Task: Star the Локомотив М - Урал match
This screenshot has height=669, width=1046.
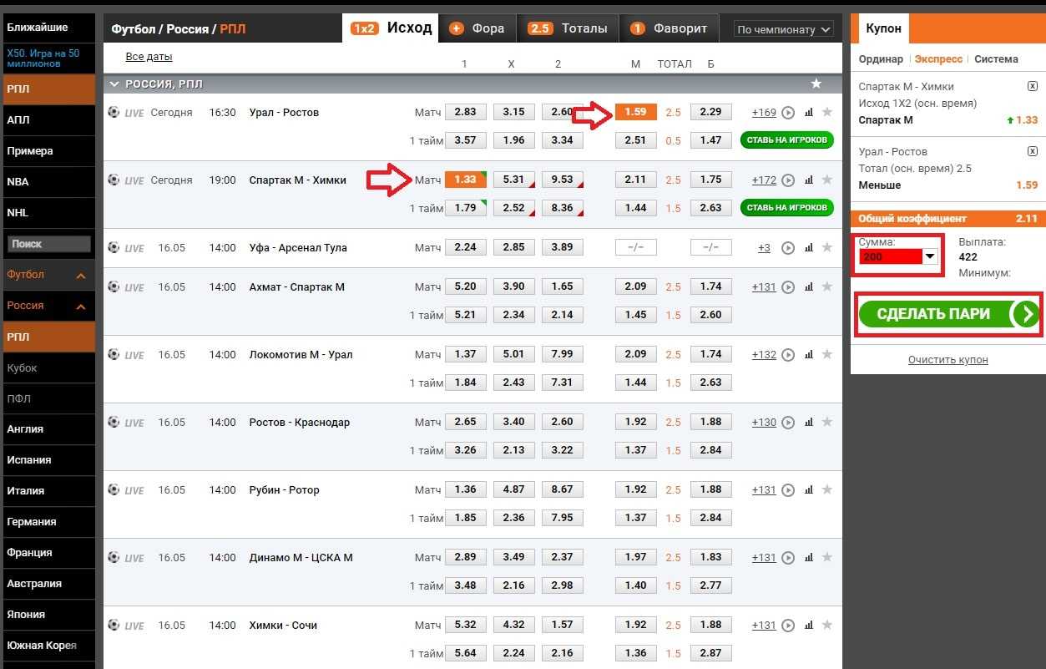Action: click(827, 354)
